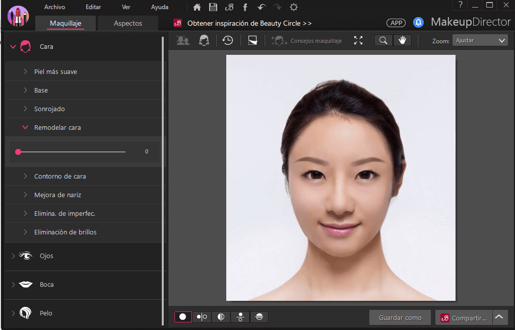Image resolution: width=515 pixels, height=330 pixels.
Task: Open Beauty Circle script B icon in top bar
Action: coord(229,7)
